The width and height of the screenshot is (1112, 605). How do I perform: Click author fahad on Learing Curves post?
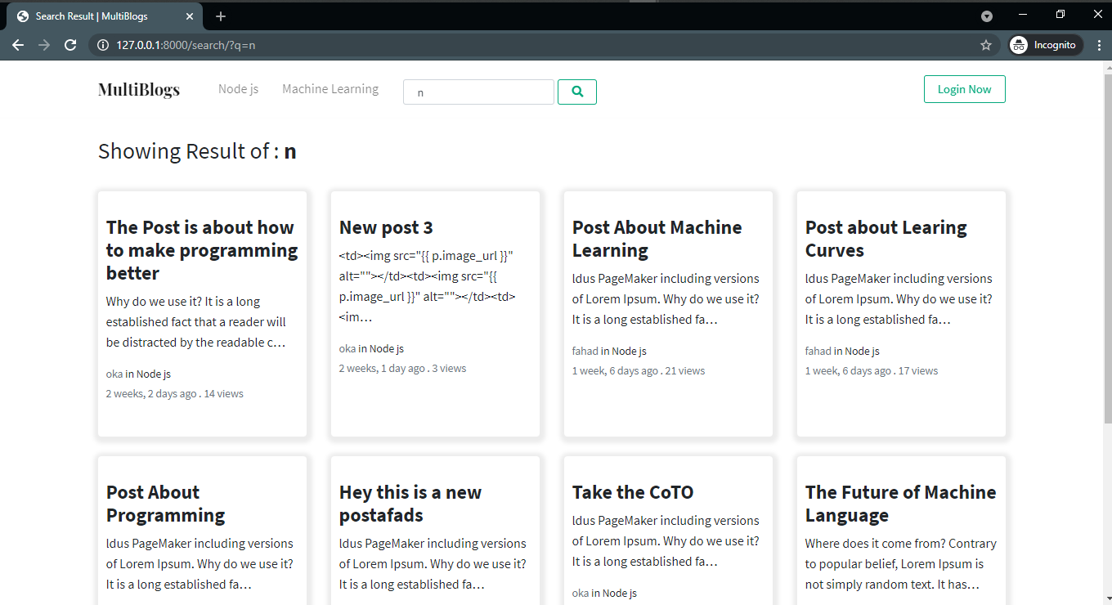coord(818,351)
